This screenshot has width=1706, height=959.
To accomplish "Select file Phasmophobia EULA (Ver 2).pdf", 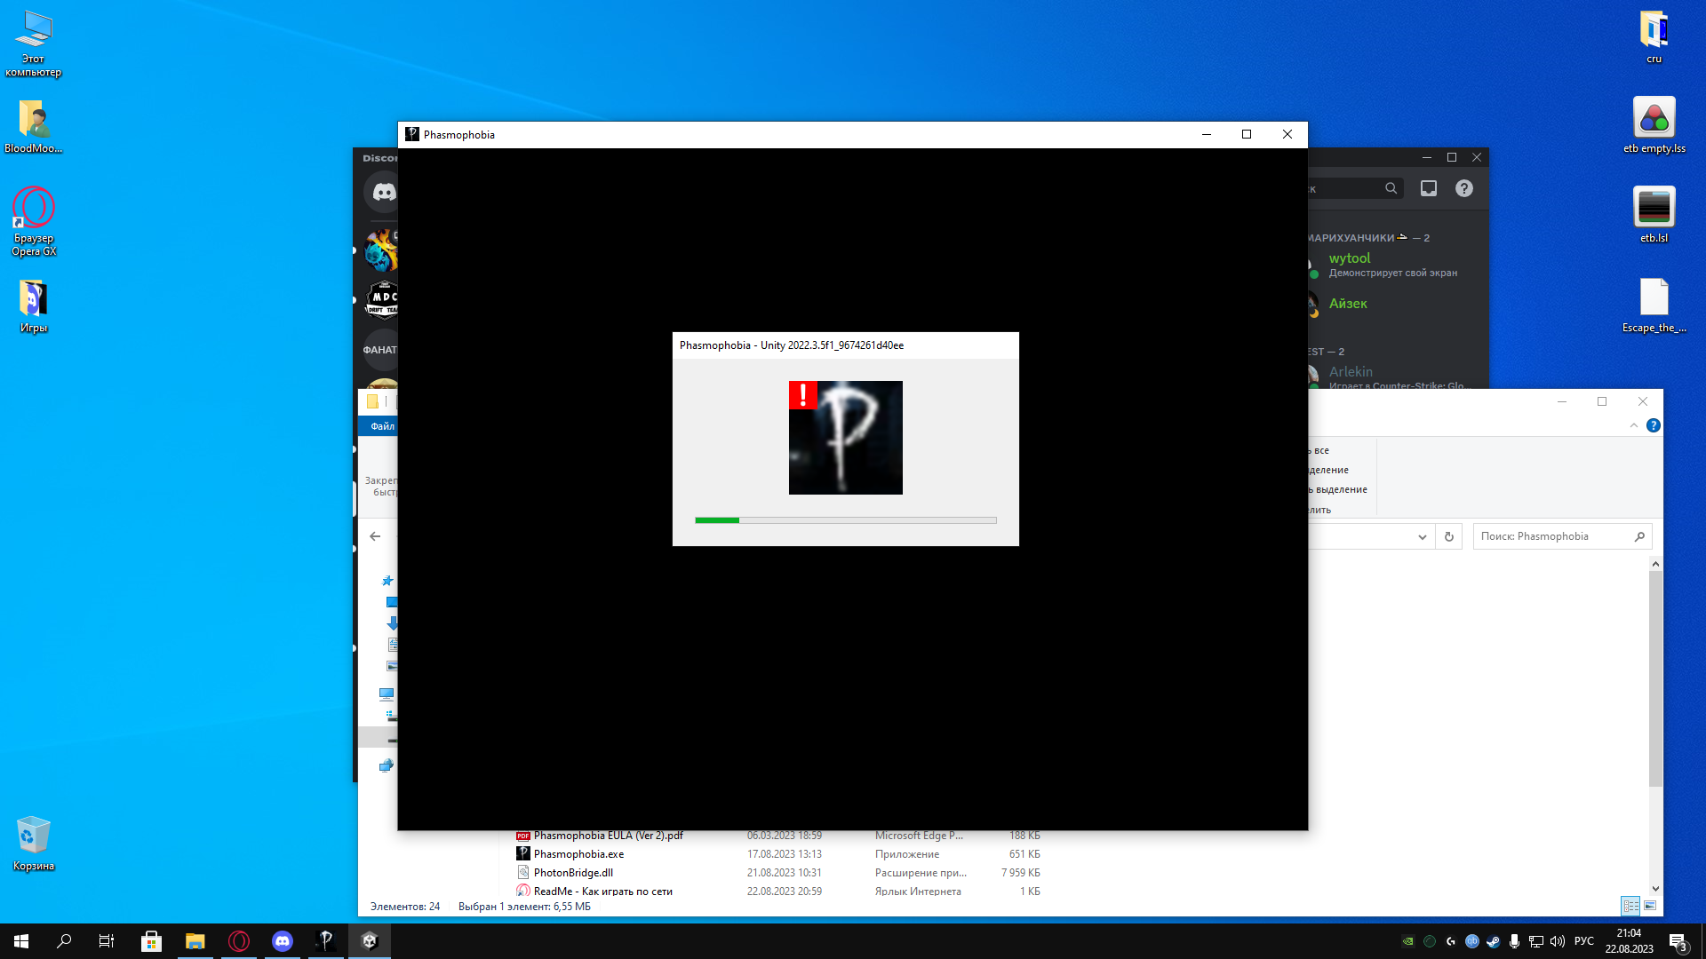I will (x=609, y=836).
